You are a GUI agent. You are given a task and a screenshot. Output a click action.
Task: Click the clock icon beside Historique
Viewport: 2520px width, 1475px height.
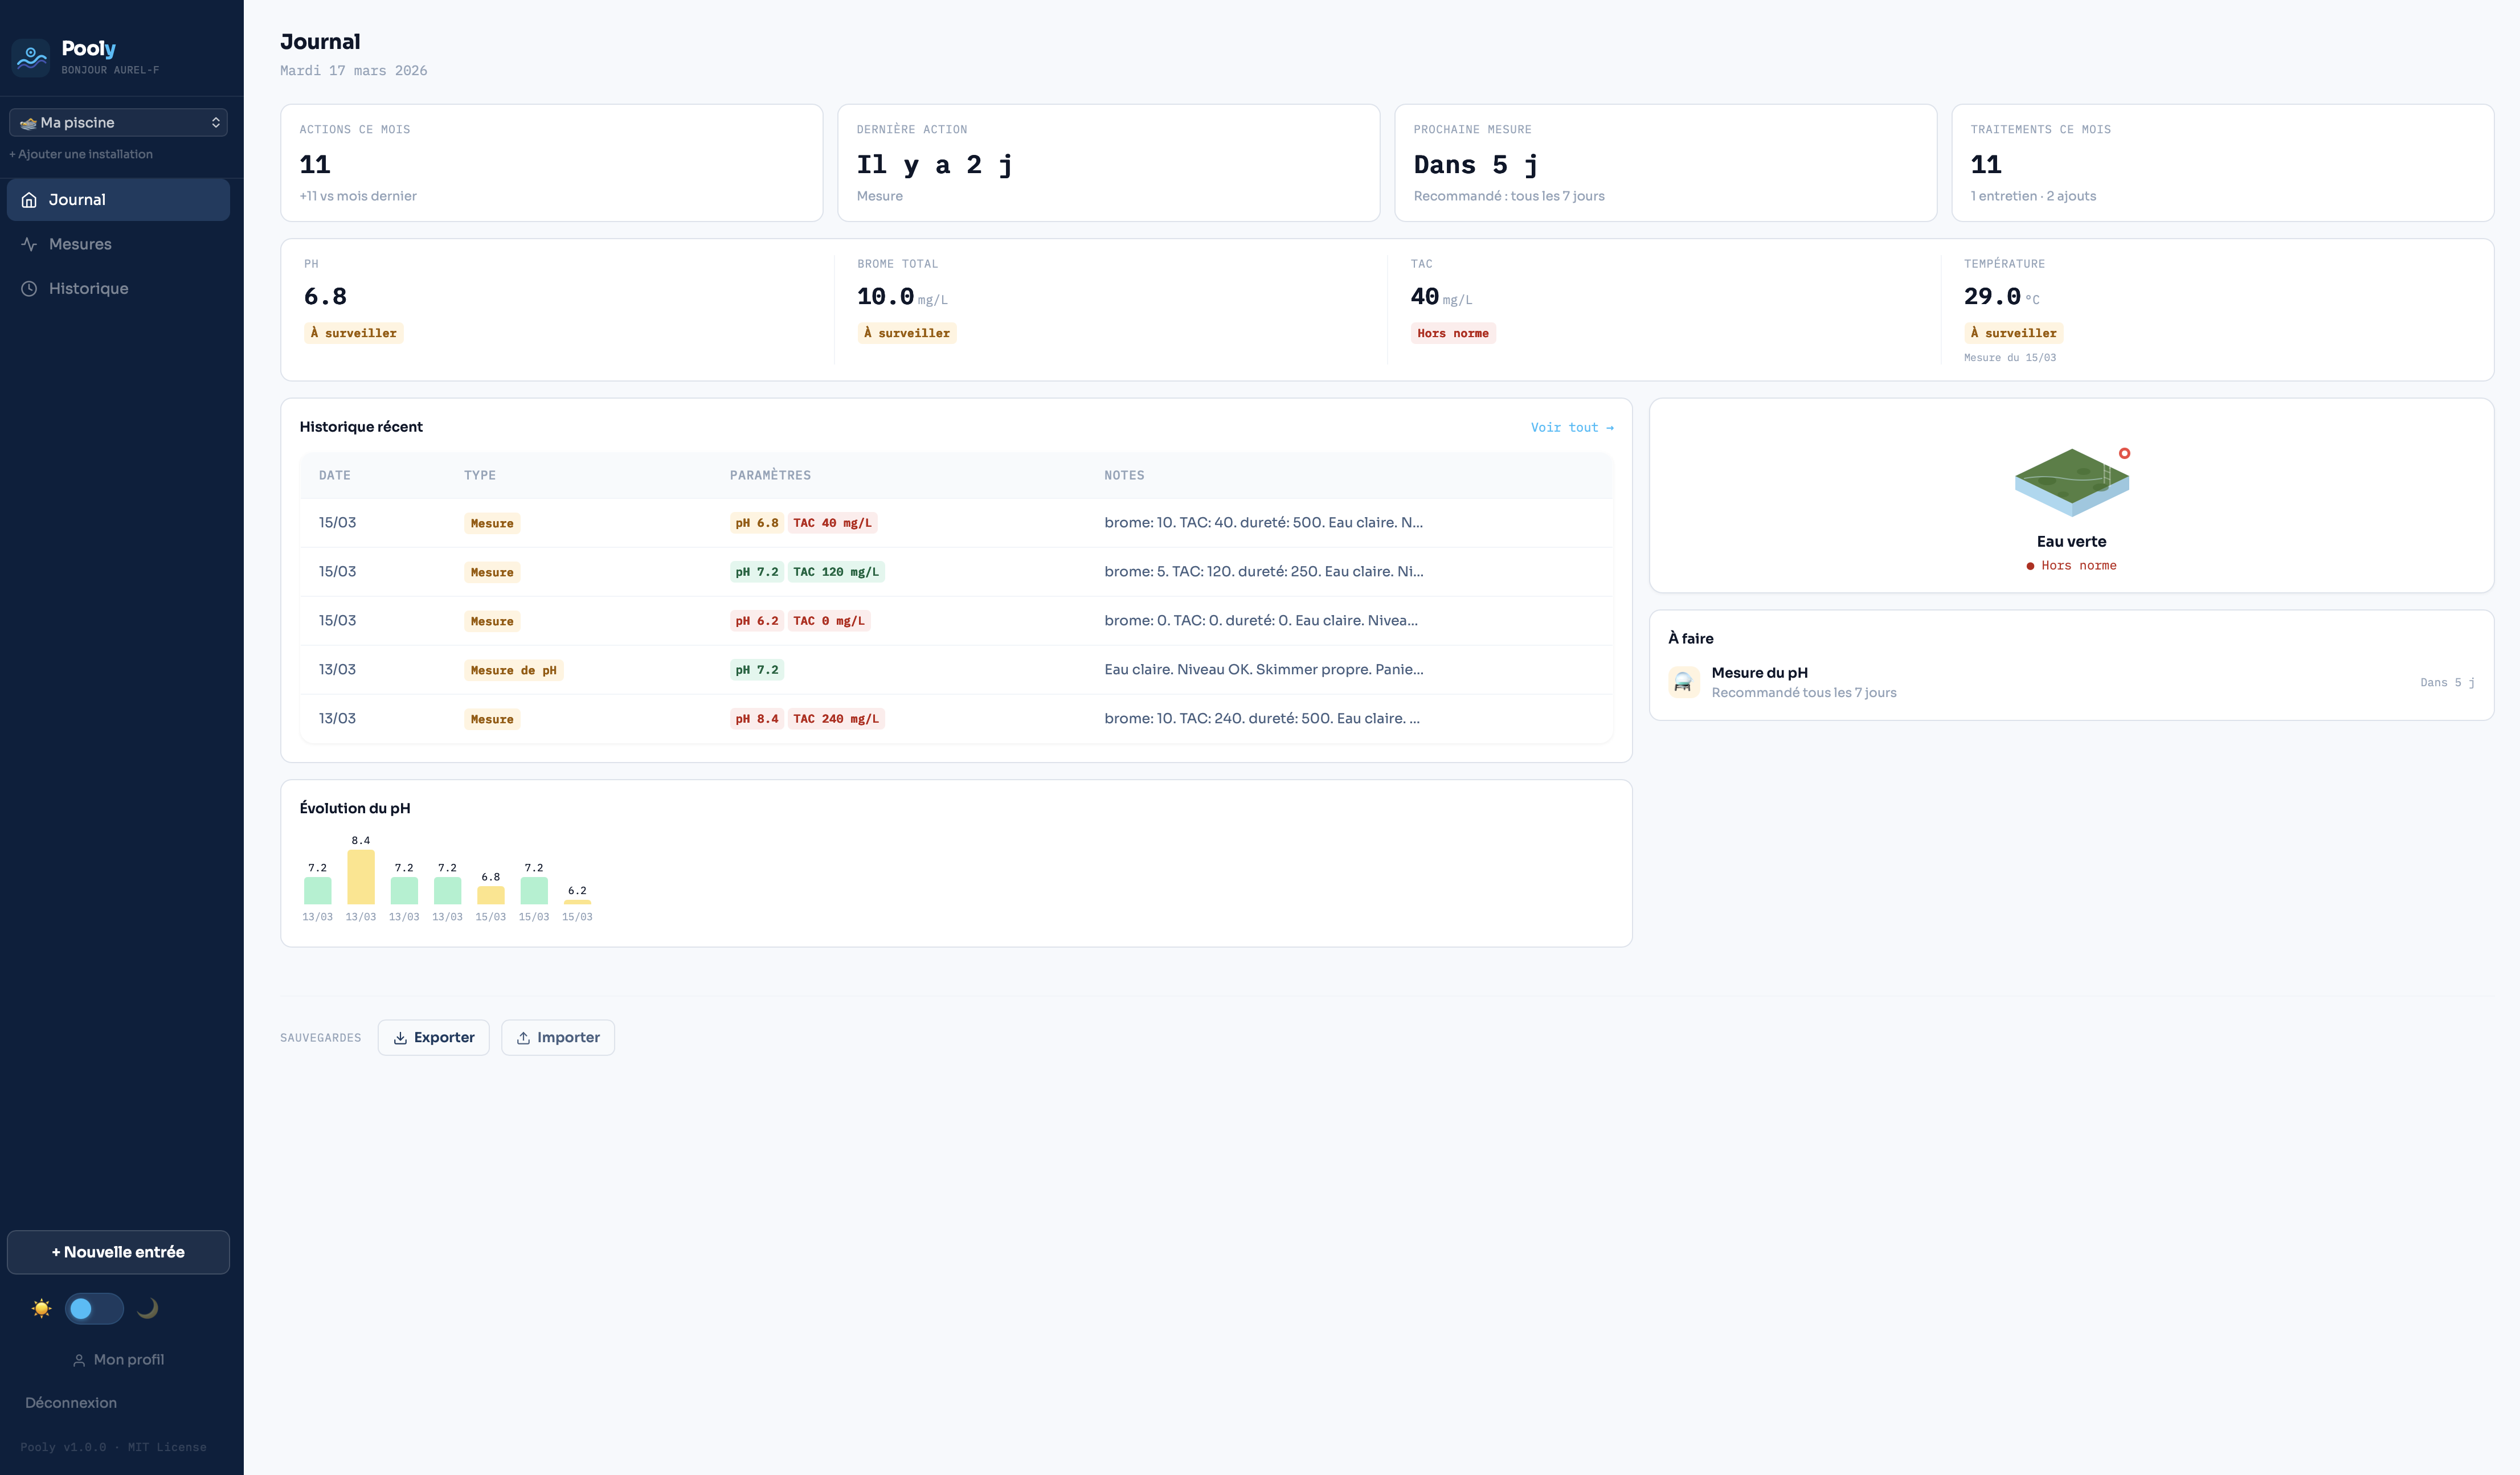tap(30, 288)
